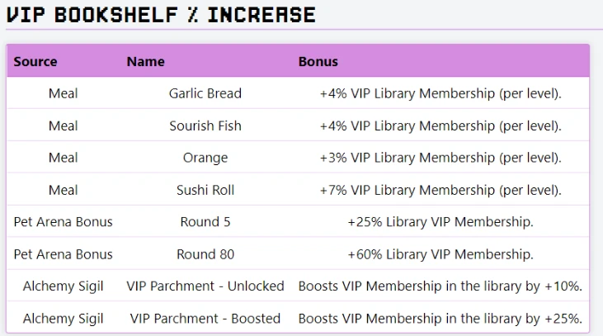Click Pet Arena Bonus in Round 80 row

click(63, 254)
